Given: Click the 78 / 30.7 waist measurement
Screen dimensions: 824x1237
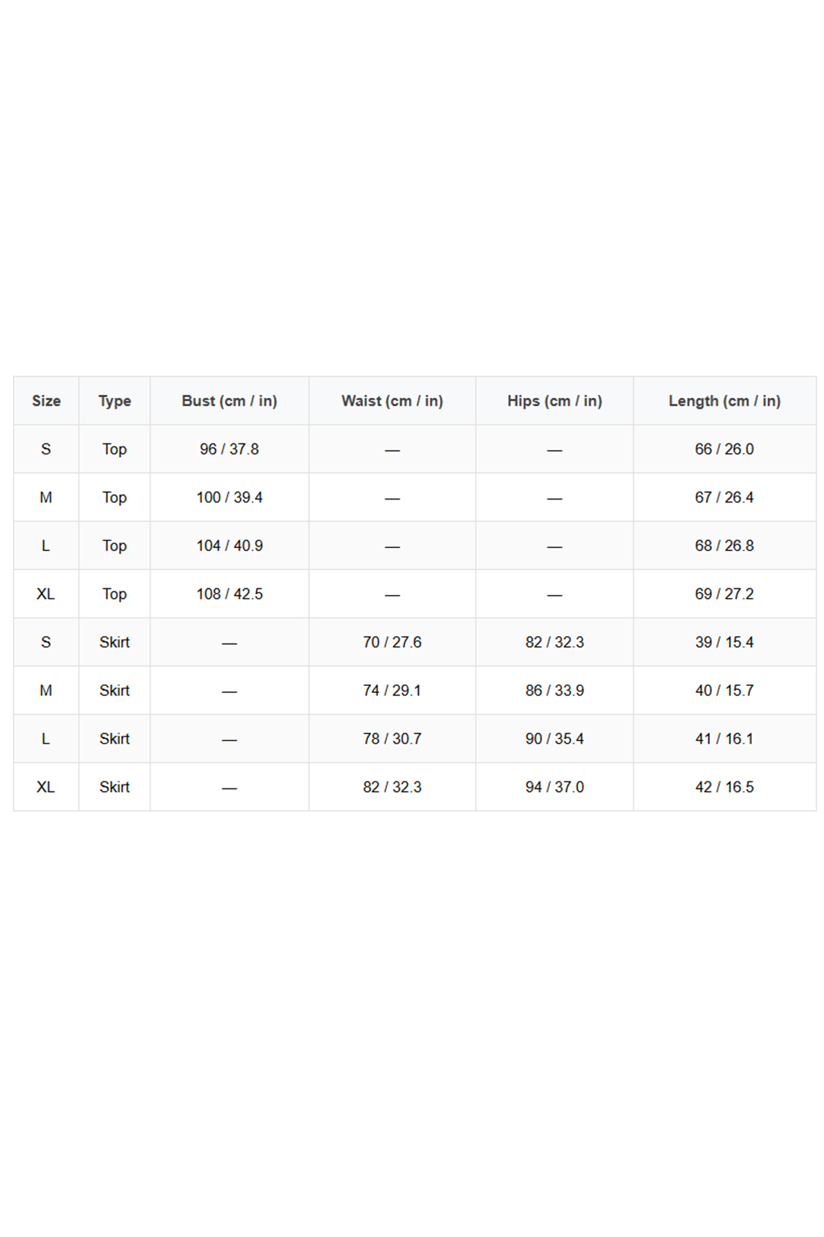Looking at the screenshot, I should click(x=392, y=739).
